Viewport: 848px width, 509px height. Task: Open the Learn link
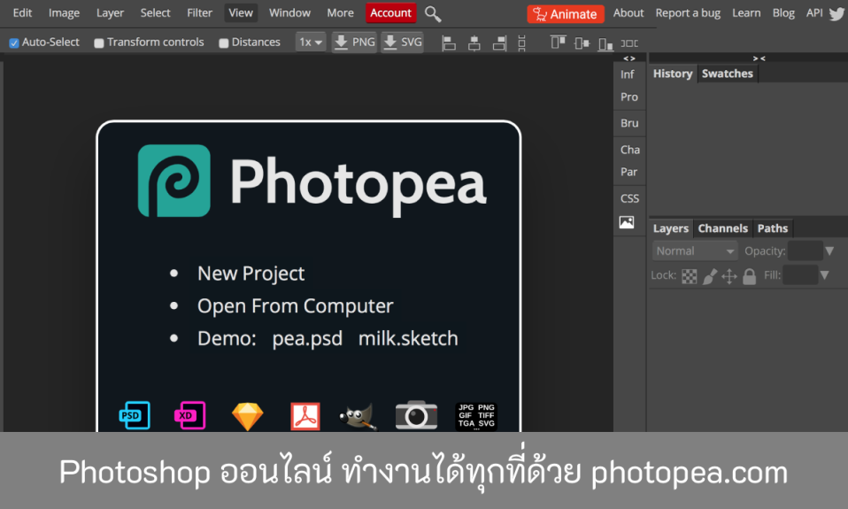pos(746,13)
